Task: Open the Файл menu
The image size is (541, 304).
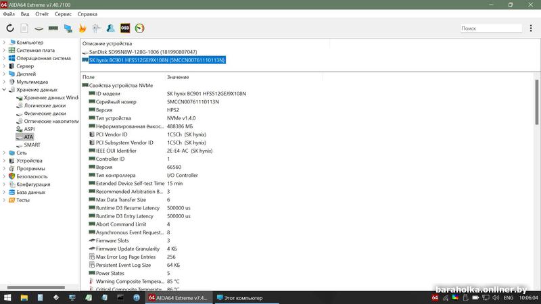Action: (9, 14)
